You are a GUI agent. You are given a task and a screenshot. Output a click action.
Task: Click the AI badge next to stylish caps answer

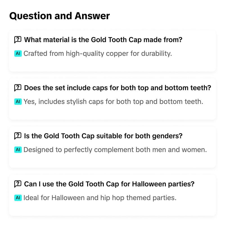pyautogui.click(x=18, y=102)
